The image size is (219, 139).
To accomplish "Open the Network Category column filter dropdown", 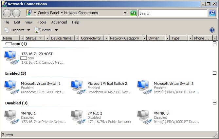I will [x=144, y=38].
